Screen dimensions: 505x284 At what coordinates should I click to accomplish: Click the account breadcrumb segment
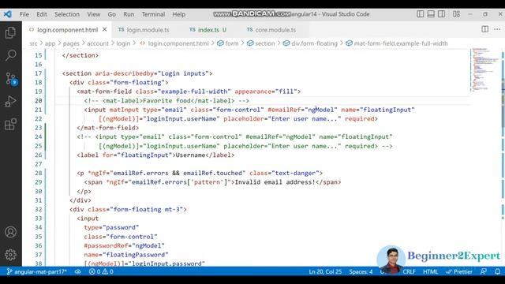tap(98, 43)
